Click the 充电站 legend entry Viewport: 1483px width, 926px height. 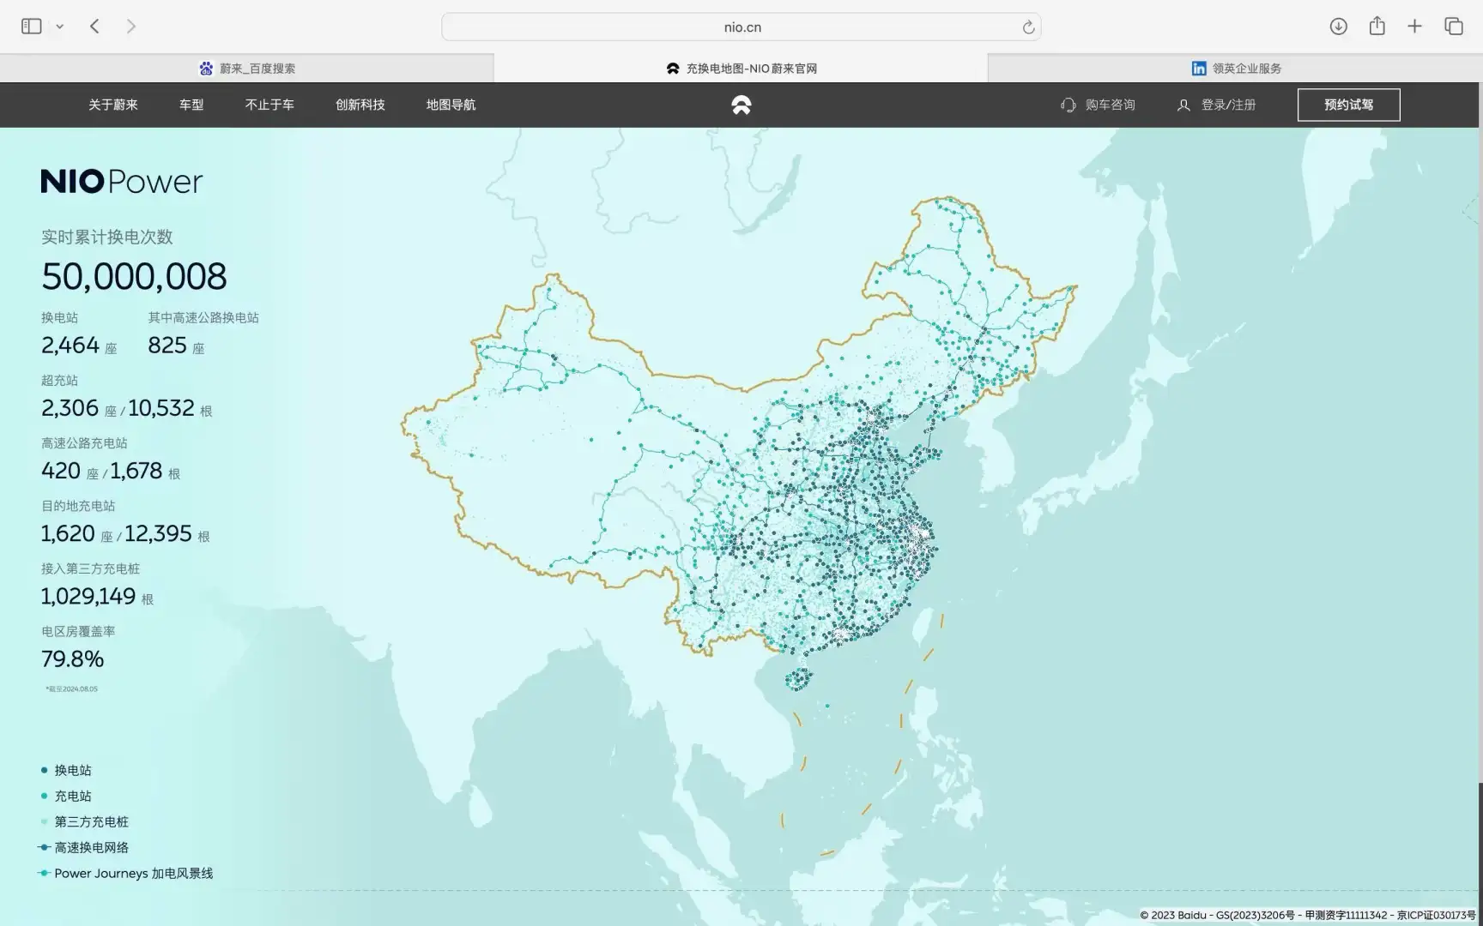point(66,796)
